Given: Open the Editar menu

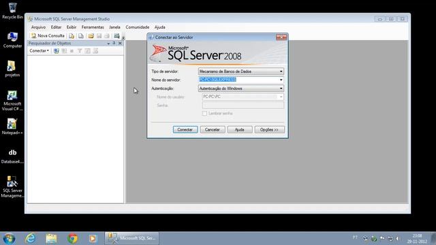Looking at the screenshot, I should (x=56, y=27).
